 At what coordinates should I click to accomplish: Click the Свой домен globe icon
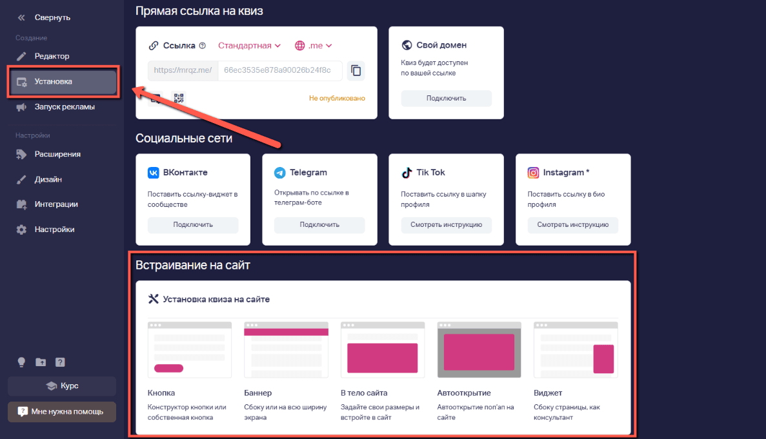(x=407, y=45)
